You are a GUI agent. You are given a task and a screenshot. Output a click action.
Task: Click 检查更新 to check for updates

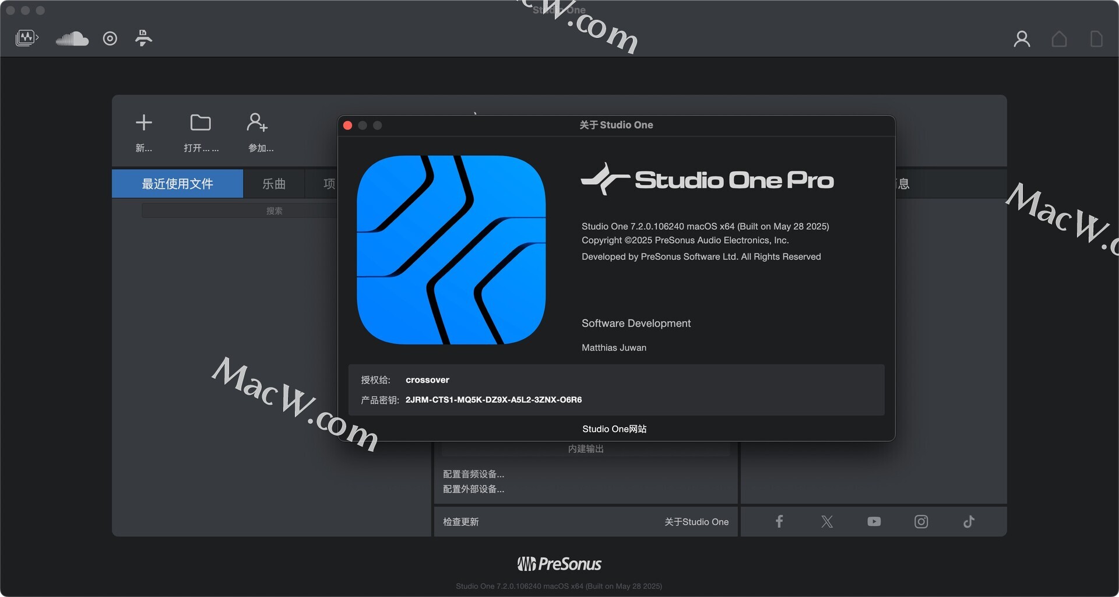[x=460, y=522]
